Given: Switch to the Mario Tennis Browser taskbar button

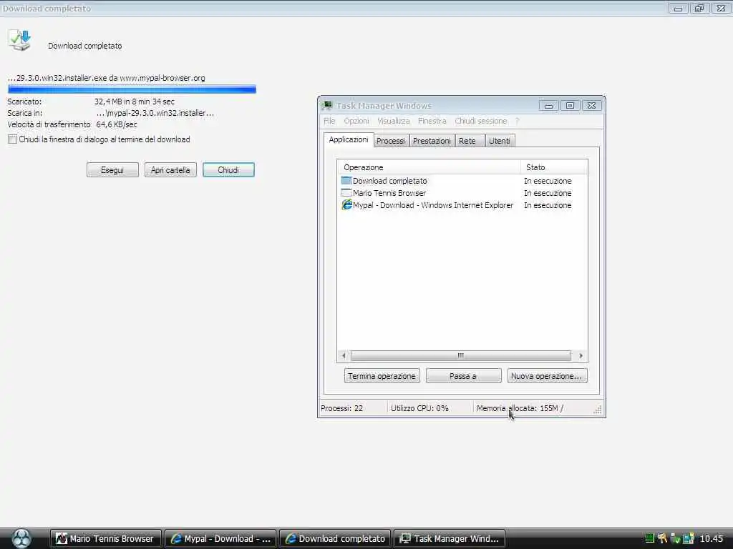Looking at the screenshot, I should click(106, 539).
